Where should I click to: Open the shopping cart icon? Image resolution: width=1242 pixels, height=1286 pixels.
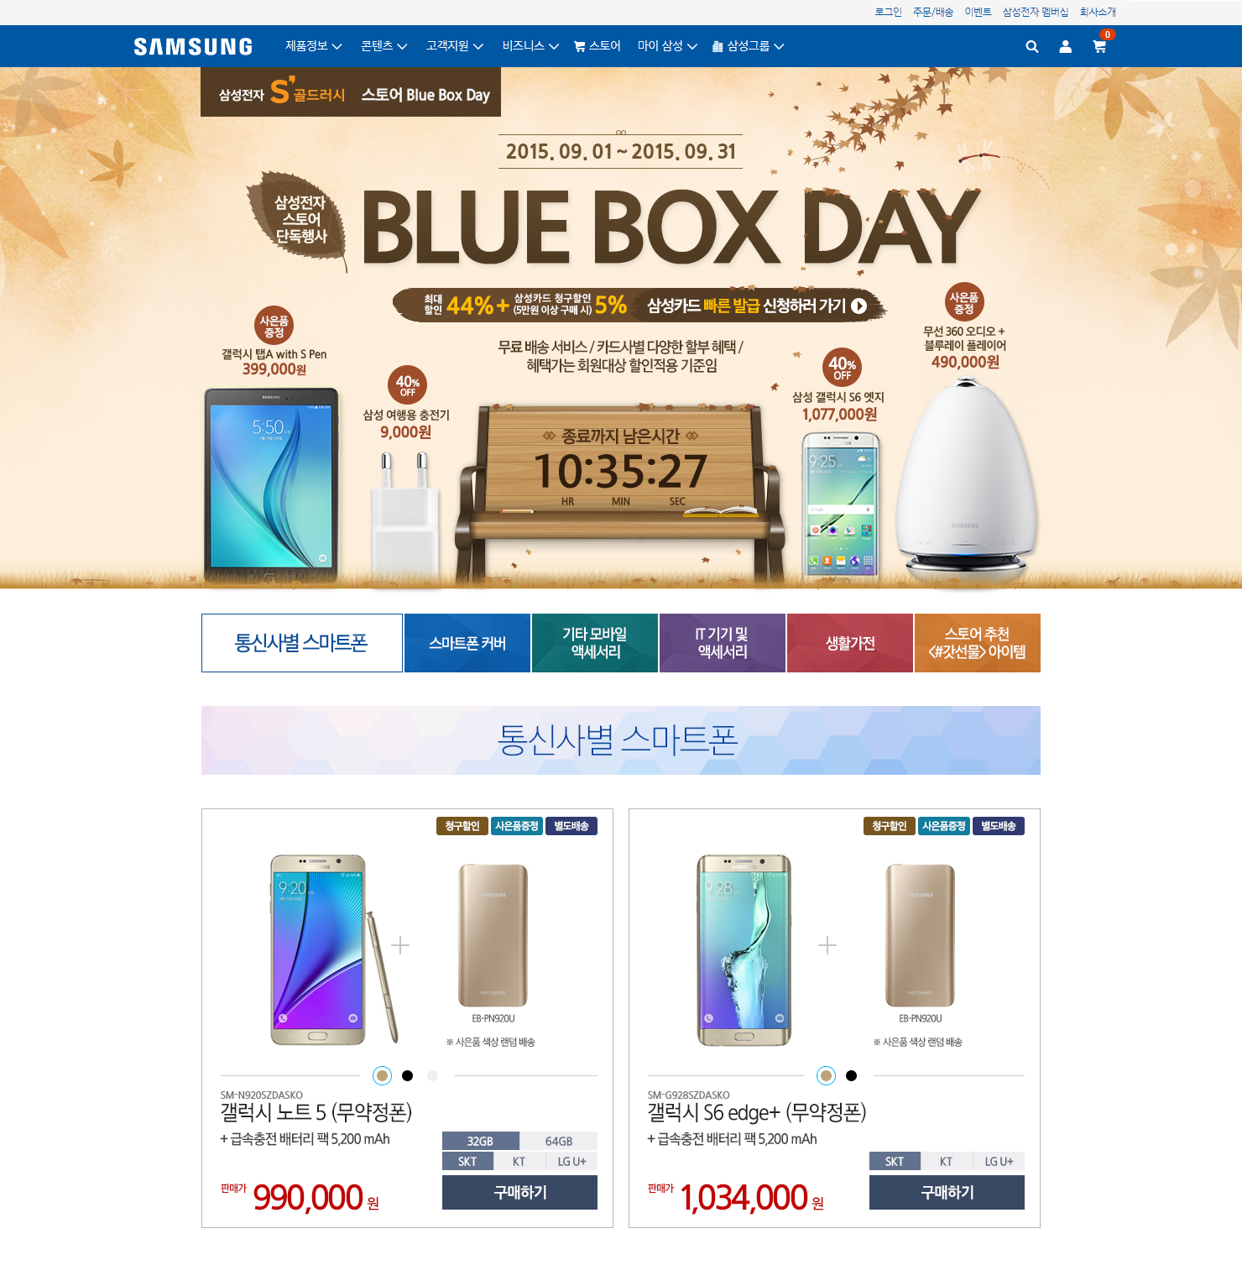click(x=1099, y=47)
